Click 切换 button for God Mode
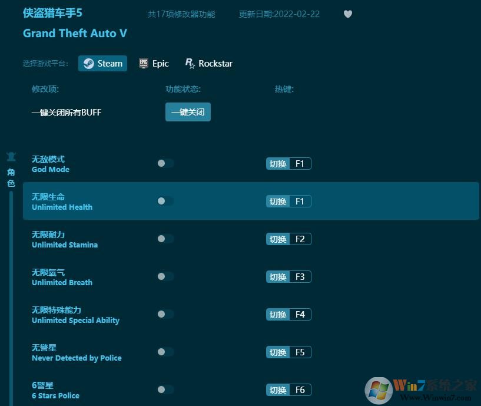Viewport: 481px width, 406px height. pos(278,164)
